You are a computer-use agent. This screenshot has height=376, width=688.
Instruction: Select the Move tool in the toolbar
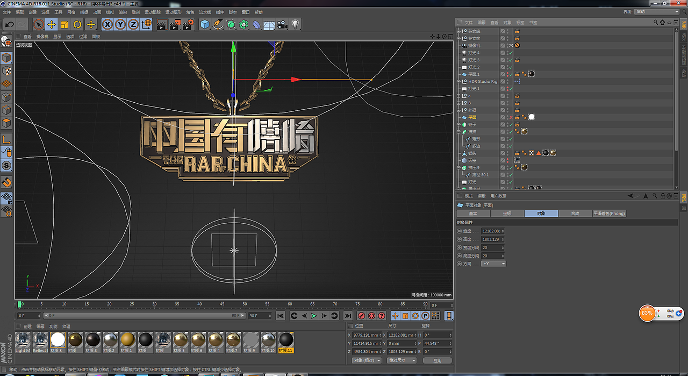click(x=51, y=24)
